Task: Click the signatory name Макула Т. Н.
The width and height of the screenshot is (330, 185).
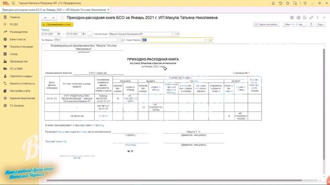Action: click(x=193, y=132)
